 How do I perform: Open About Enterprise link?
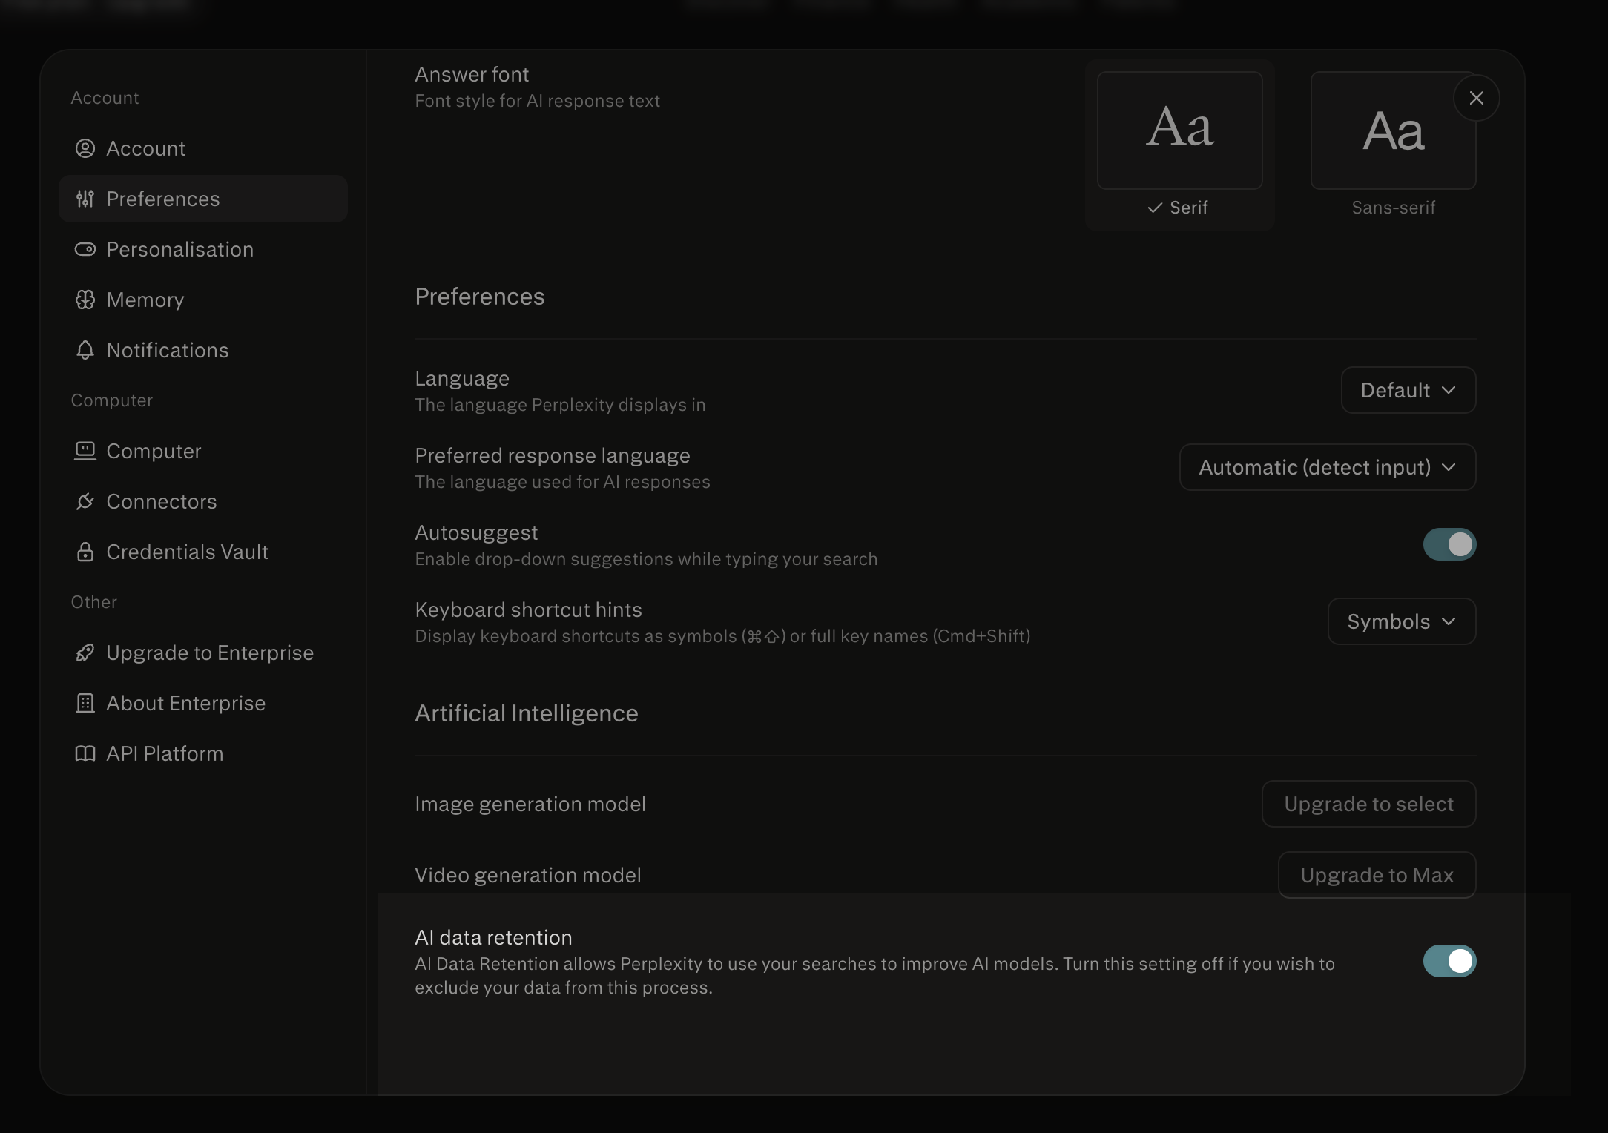[x=203, y=703]
